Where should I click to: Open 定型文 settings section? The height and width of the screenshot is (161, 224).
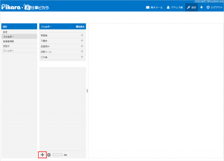pos(7,46)
